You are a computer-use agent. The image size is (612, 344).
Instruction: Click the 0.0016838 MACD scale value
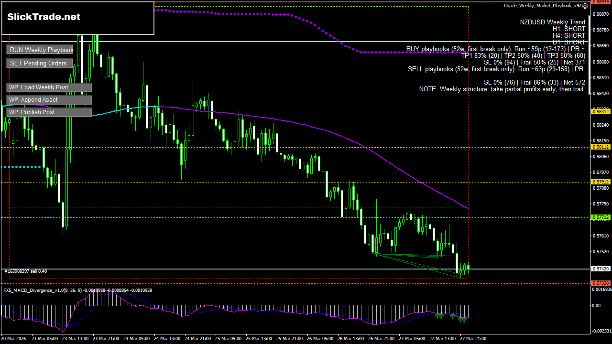coord(601,290)
